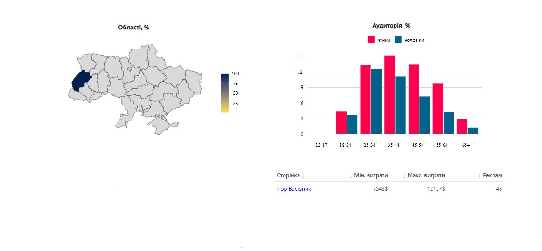This screenshot has width=542, height=251.
Task: Select blue bar for 25-34 age group
Action: pyautogui.click(x=376, y=101)
